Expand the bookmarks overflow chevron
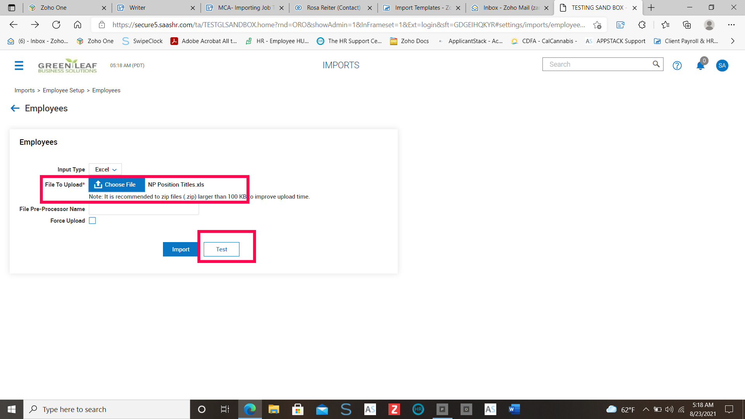The image size is (745, 419). [x=733, y=41]
